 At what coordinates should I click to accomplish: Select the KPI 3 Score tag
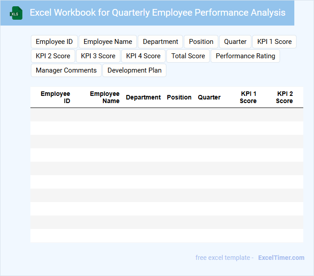98,56
